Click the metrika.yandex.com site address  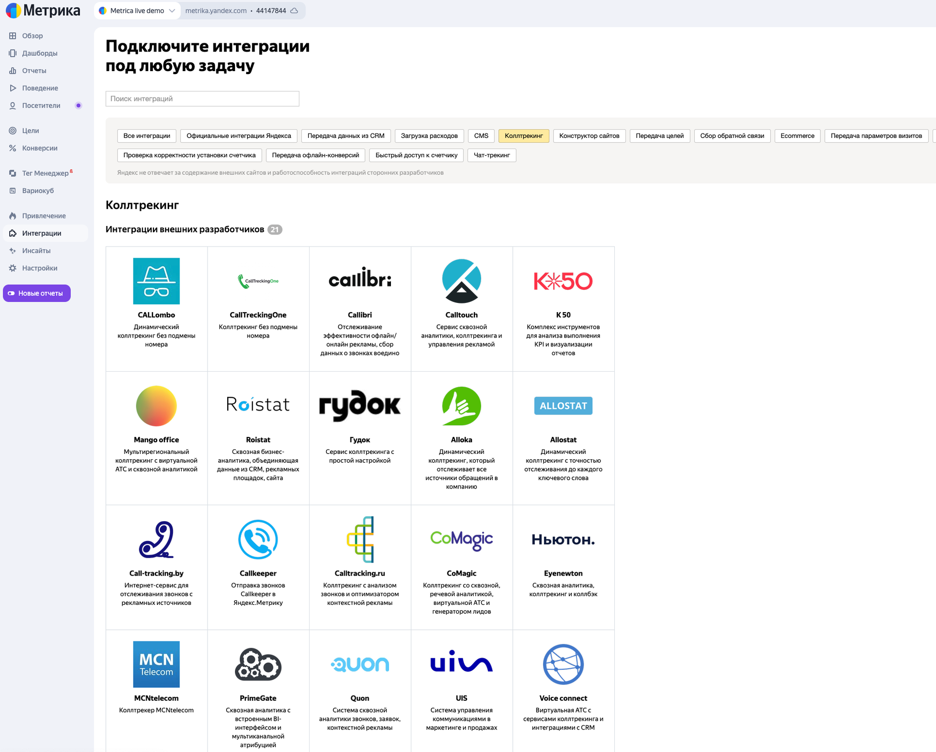point(216,11)
